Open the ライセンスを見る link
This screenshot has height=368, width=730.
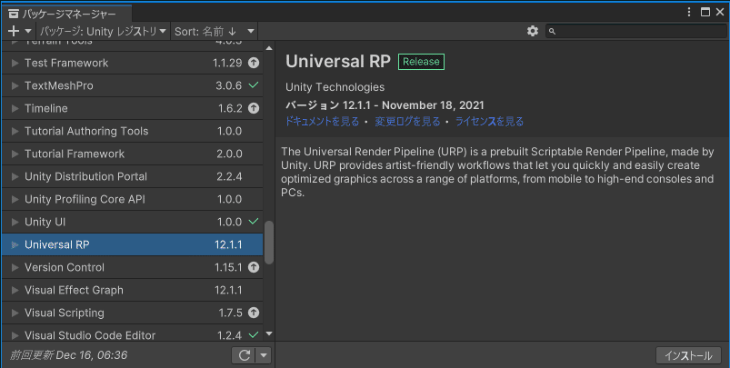(489, 122)
